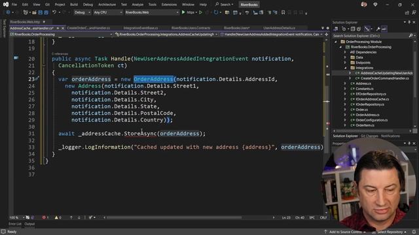Toggle Preview Selected Items in Solution Explorer
Viewport: 419px width, 235px height.
384,29
